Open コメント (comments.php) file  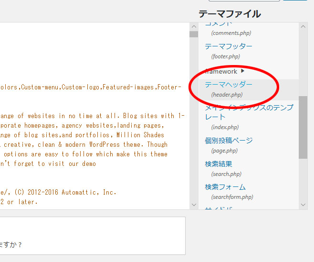tap(219, 24)
